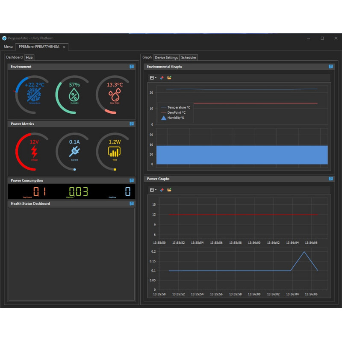
Task: Open help for Environment panel
Action: [x=132, y=67]
